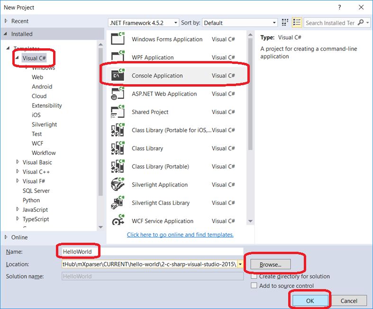Select WCF category in tree

coord(37,143)
